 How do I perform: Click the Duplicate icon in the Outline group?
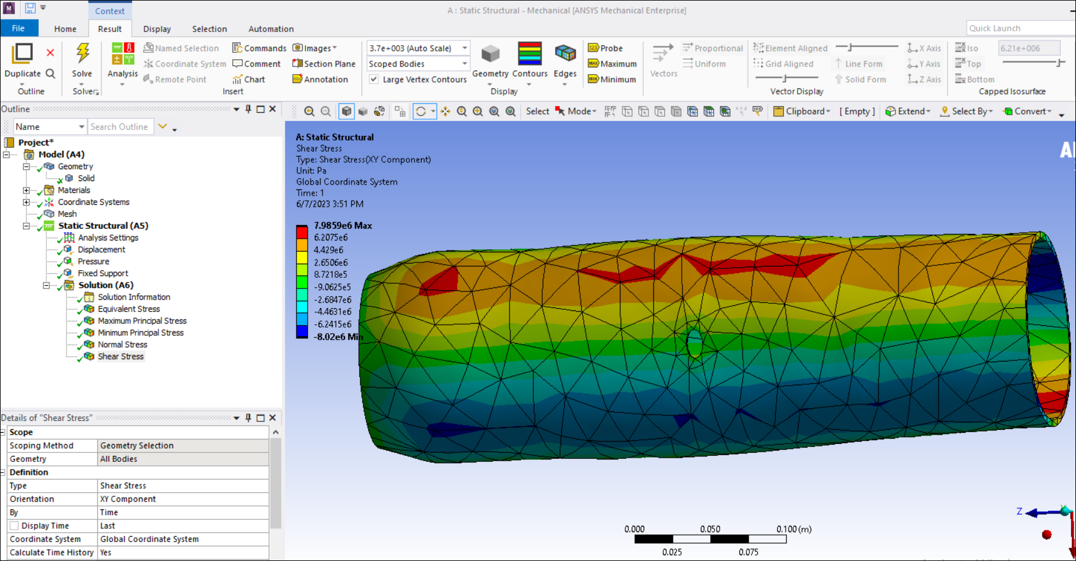pyautogui.click(x=23, y=53)
